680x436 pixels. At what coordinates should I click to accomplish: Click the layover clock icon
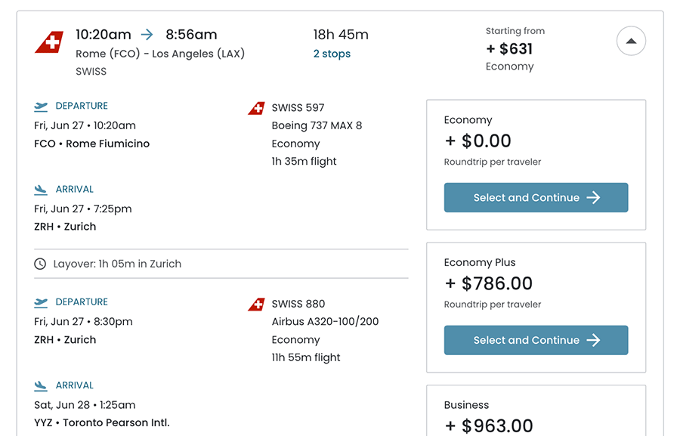coord(40,264)
